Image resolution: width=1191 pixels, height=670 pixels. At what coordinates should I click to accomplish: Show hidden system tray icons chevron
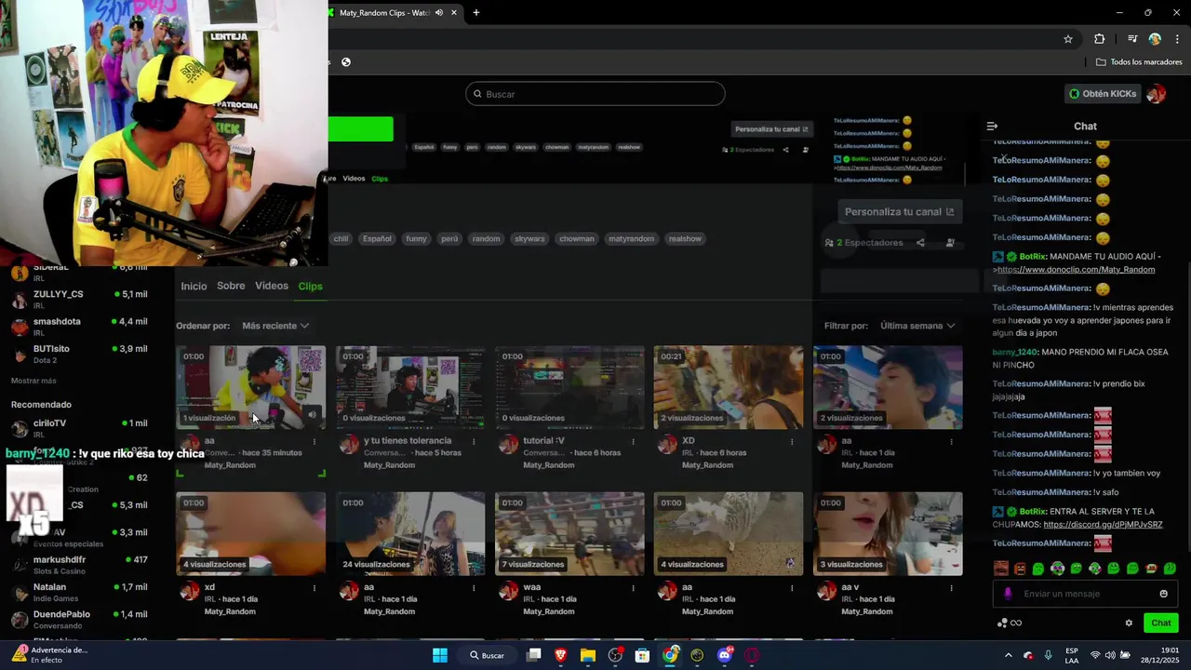(1008, 655)
